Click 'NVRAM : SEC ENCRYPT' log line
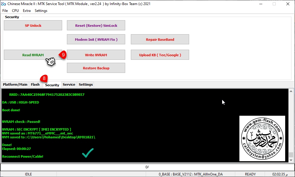295x177 pixels. click(x=37, y=129)
